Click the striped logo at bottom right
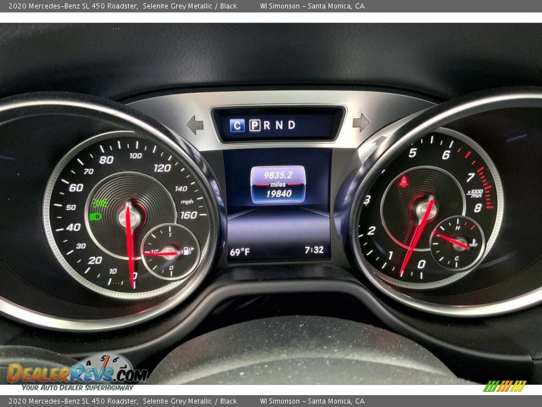542x407 pixels. (505, 386)
